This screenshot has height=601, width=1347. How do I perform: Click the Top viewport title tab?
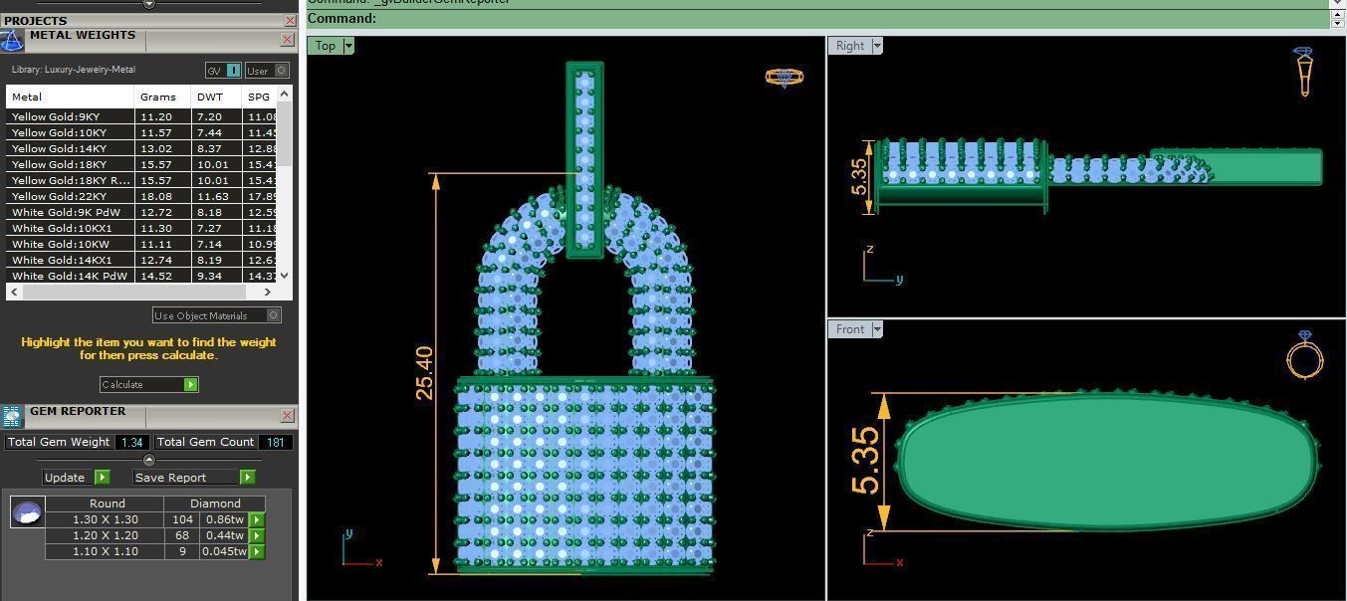click(x=325, y=46)
